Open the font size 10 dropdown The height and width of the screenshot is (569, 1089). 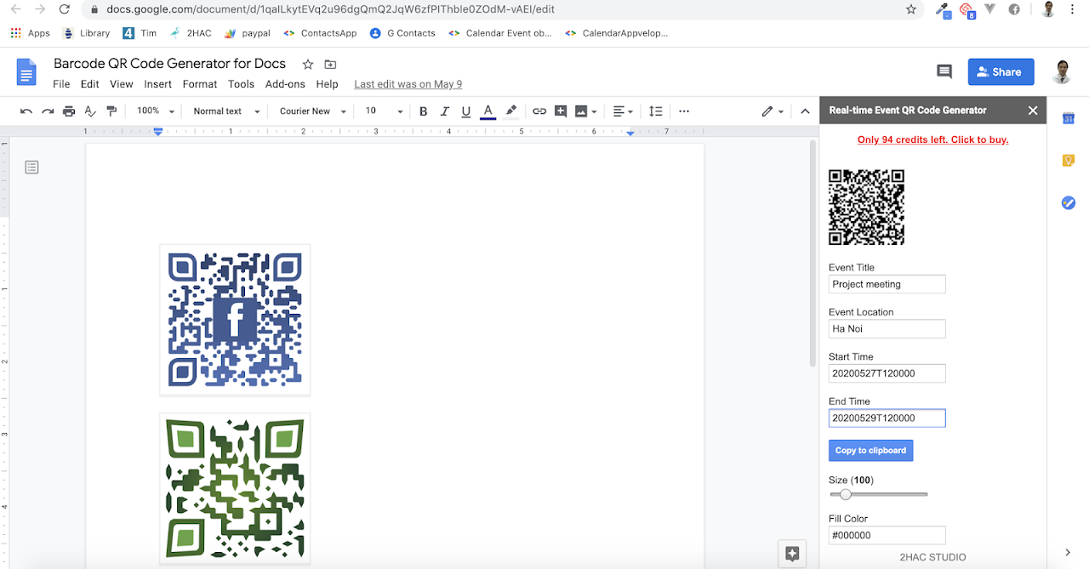tap(384, 111)
